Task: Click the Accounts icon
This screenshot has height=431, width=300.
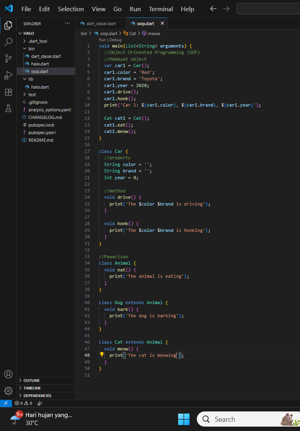Action: pos(8,374)
